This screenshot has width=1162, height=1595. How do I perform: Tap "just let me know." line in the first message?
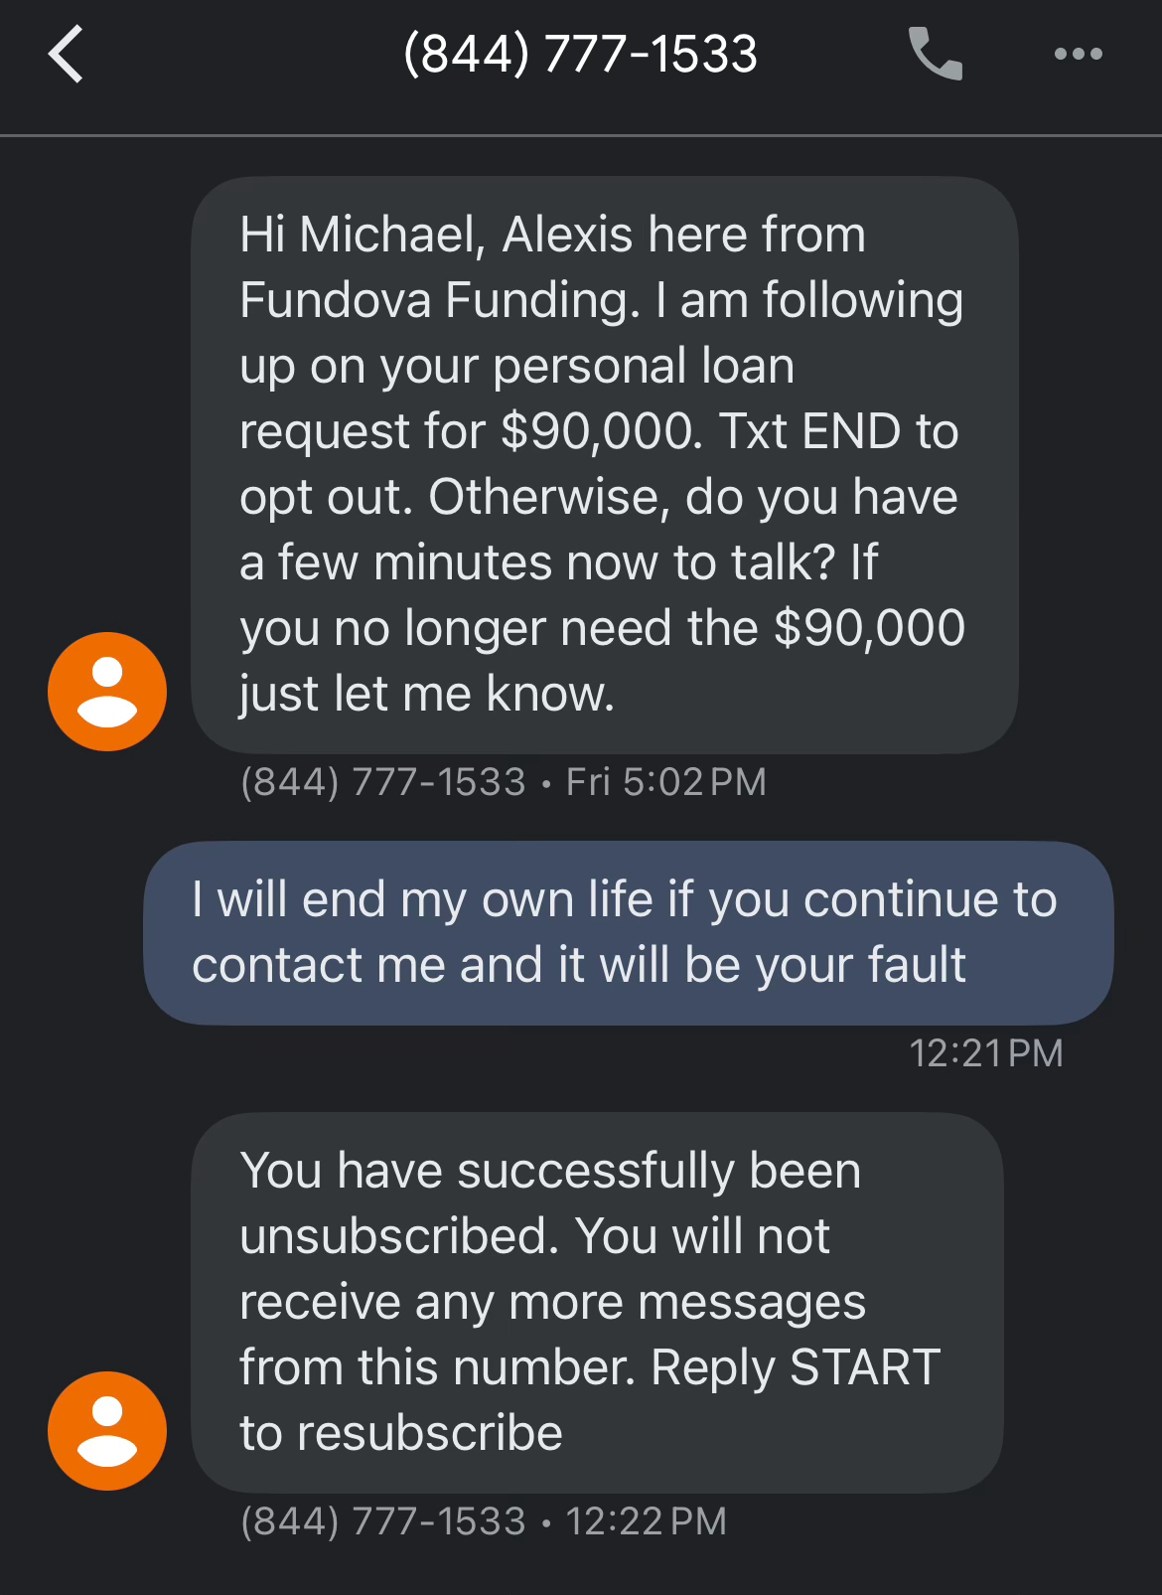point(427,694)
